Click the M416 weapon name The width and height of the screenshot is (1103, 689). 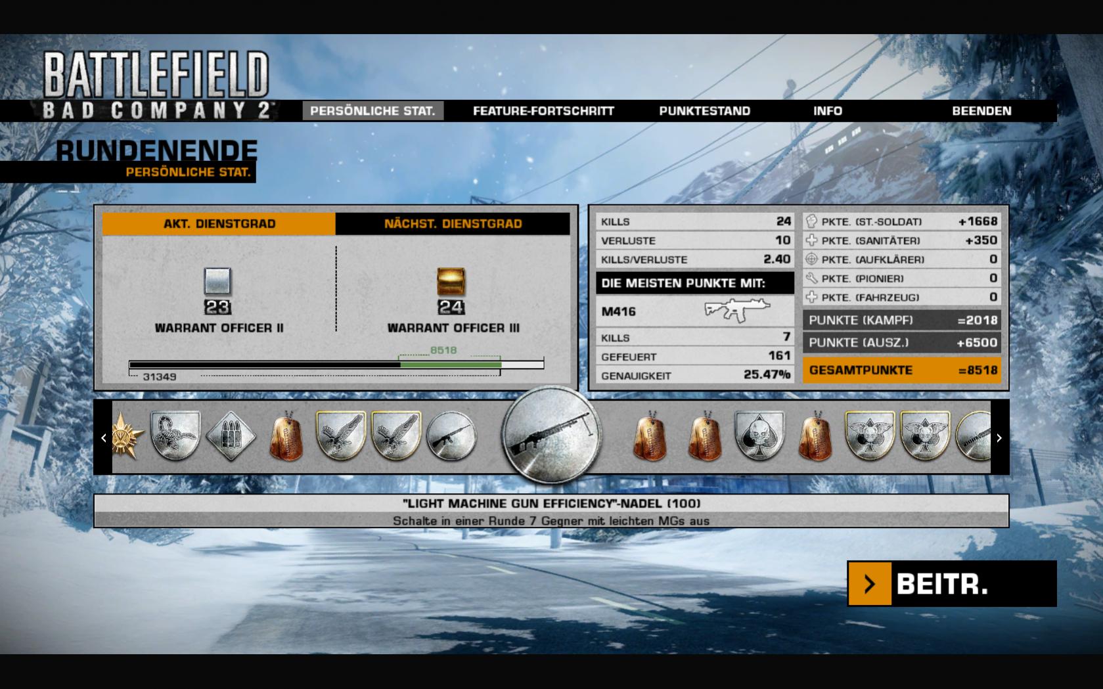(x=618, y=311)
